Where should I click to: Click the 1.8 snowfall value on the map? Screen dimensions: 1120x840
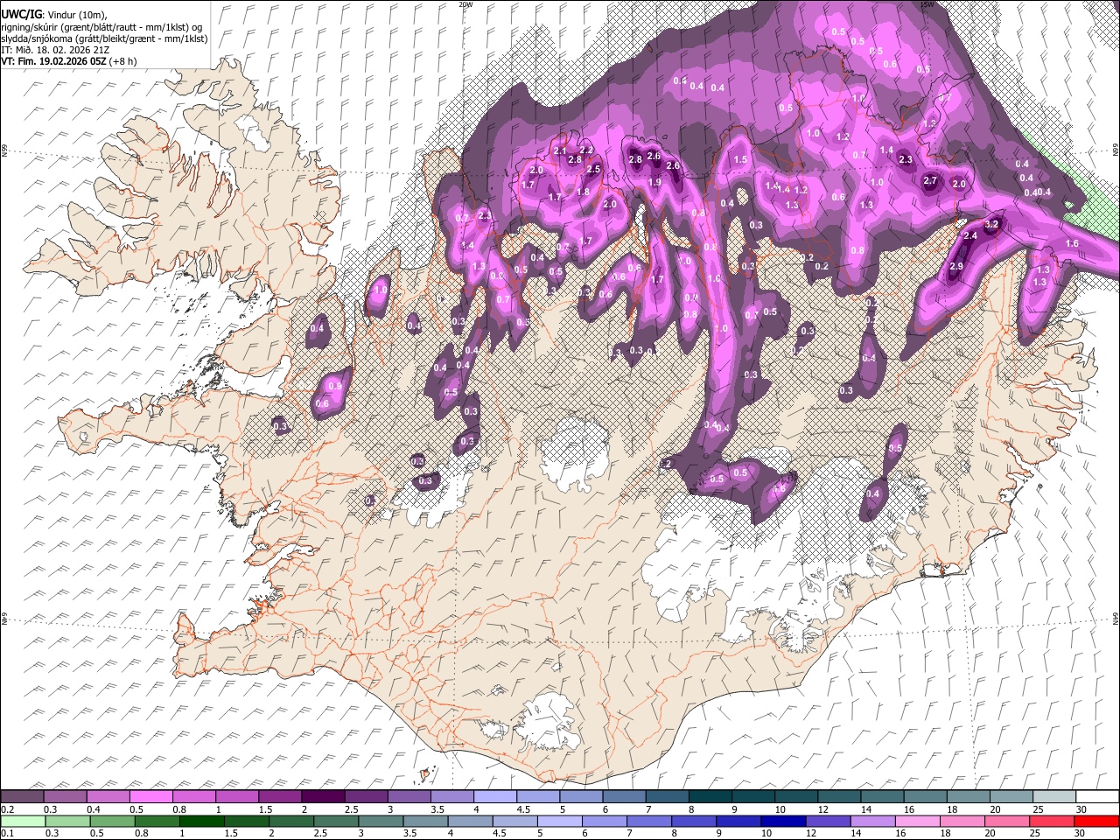(x=583, y=192)
